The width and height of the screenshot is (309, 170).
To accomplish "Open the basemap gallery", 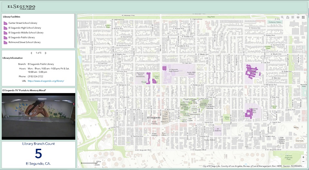I will coord(303,17).
